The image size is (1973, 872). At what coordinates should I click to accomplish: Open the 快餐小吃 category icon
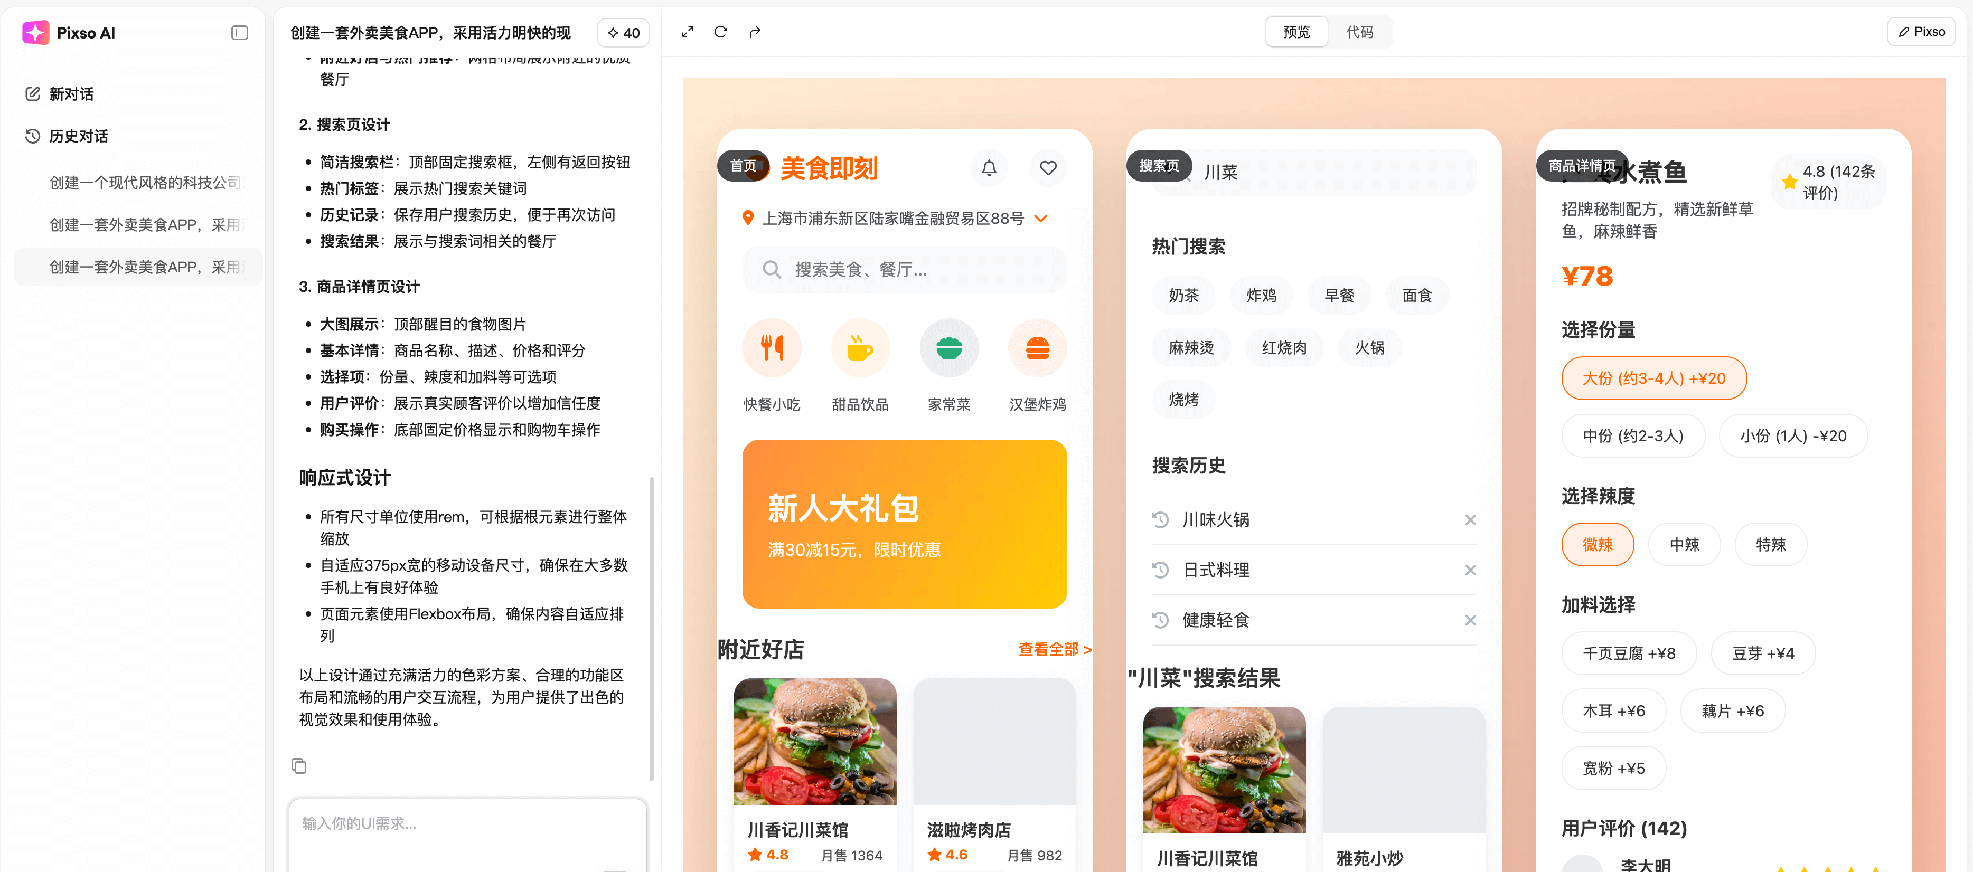point(771,348)
